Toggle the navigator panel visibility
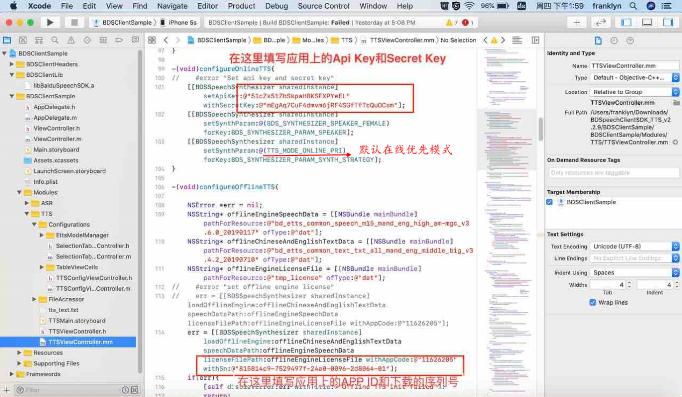The image size is (682, 397). [626, 23]
